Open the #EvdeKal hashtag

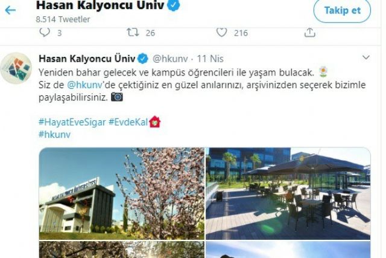point(128,122)
